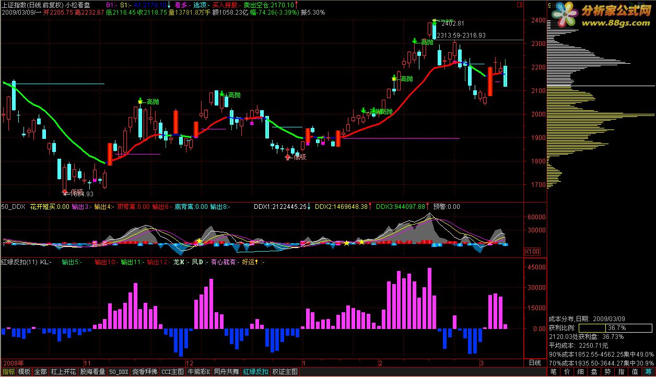Select the 股海看量 indicator tab
The image size is (656, 377).
(x=93, y=372)
